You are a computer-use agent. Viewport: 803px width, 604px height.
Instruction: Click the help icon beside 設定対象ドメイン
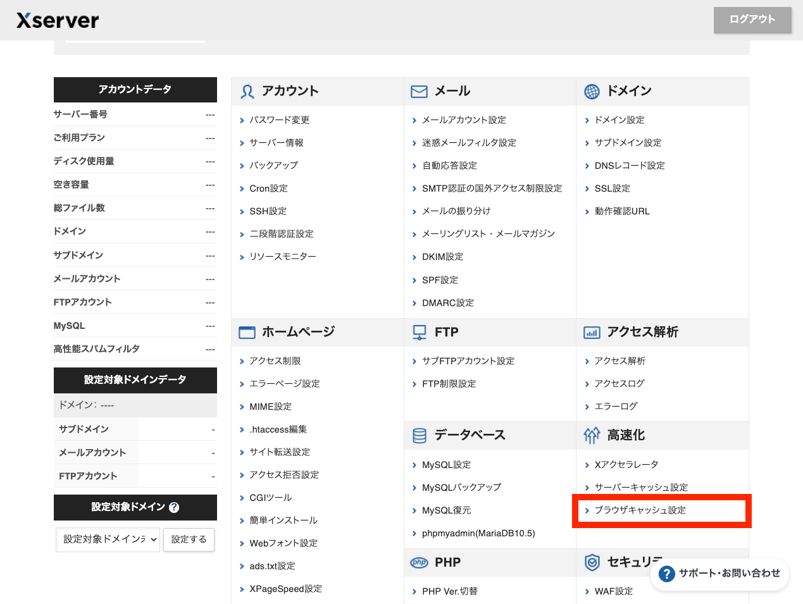174,507
